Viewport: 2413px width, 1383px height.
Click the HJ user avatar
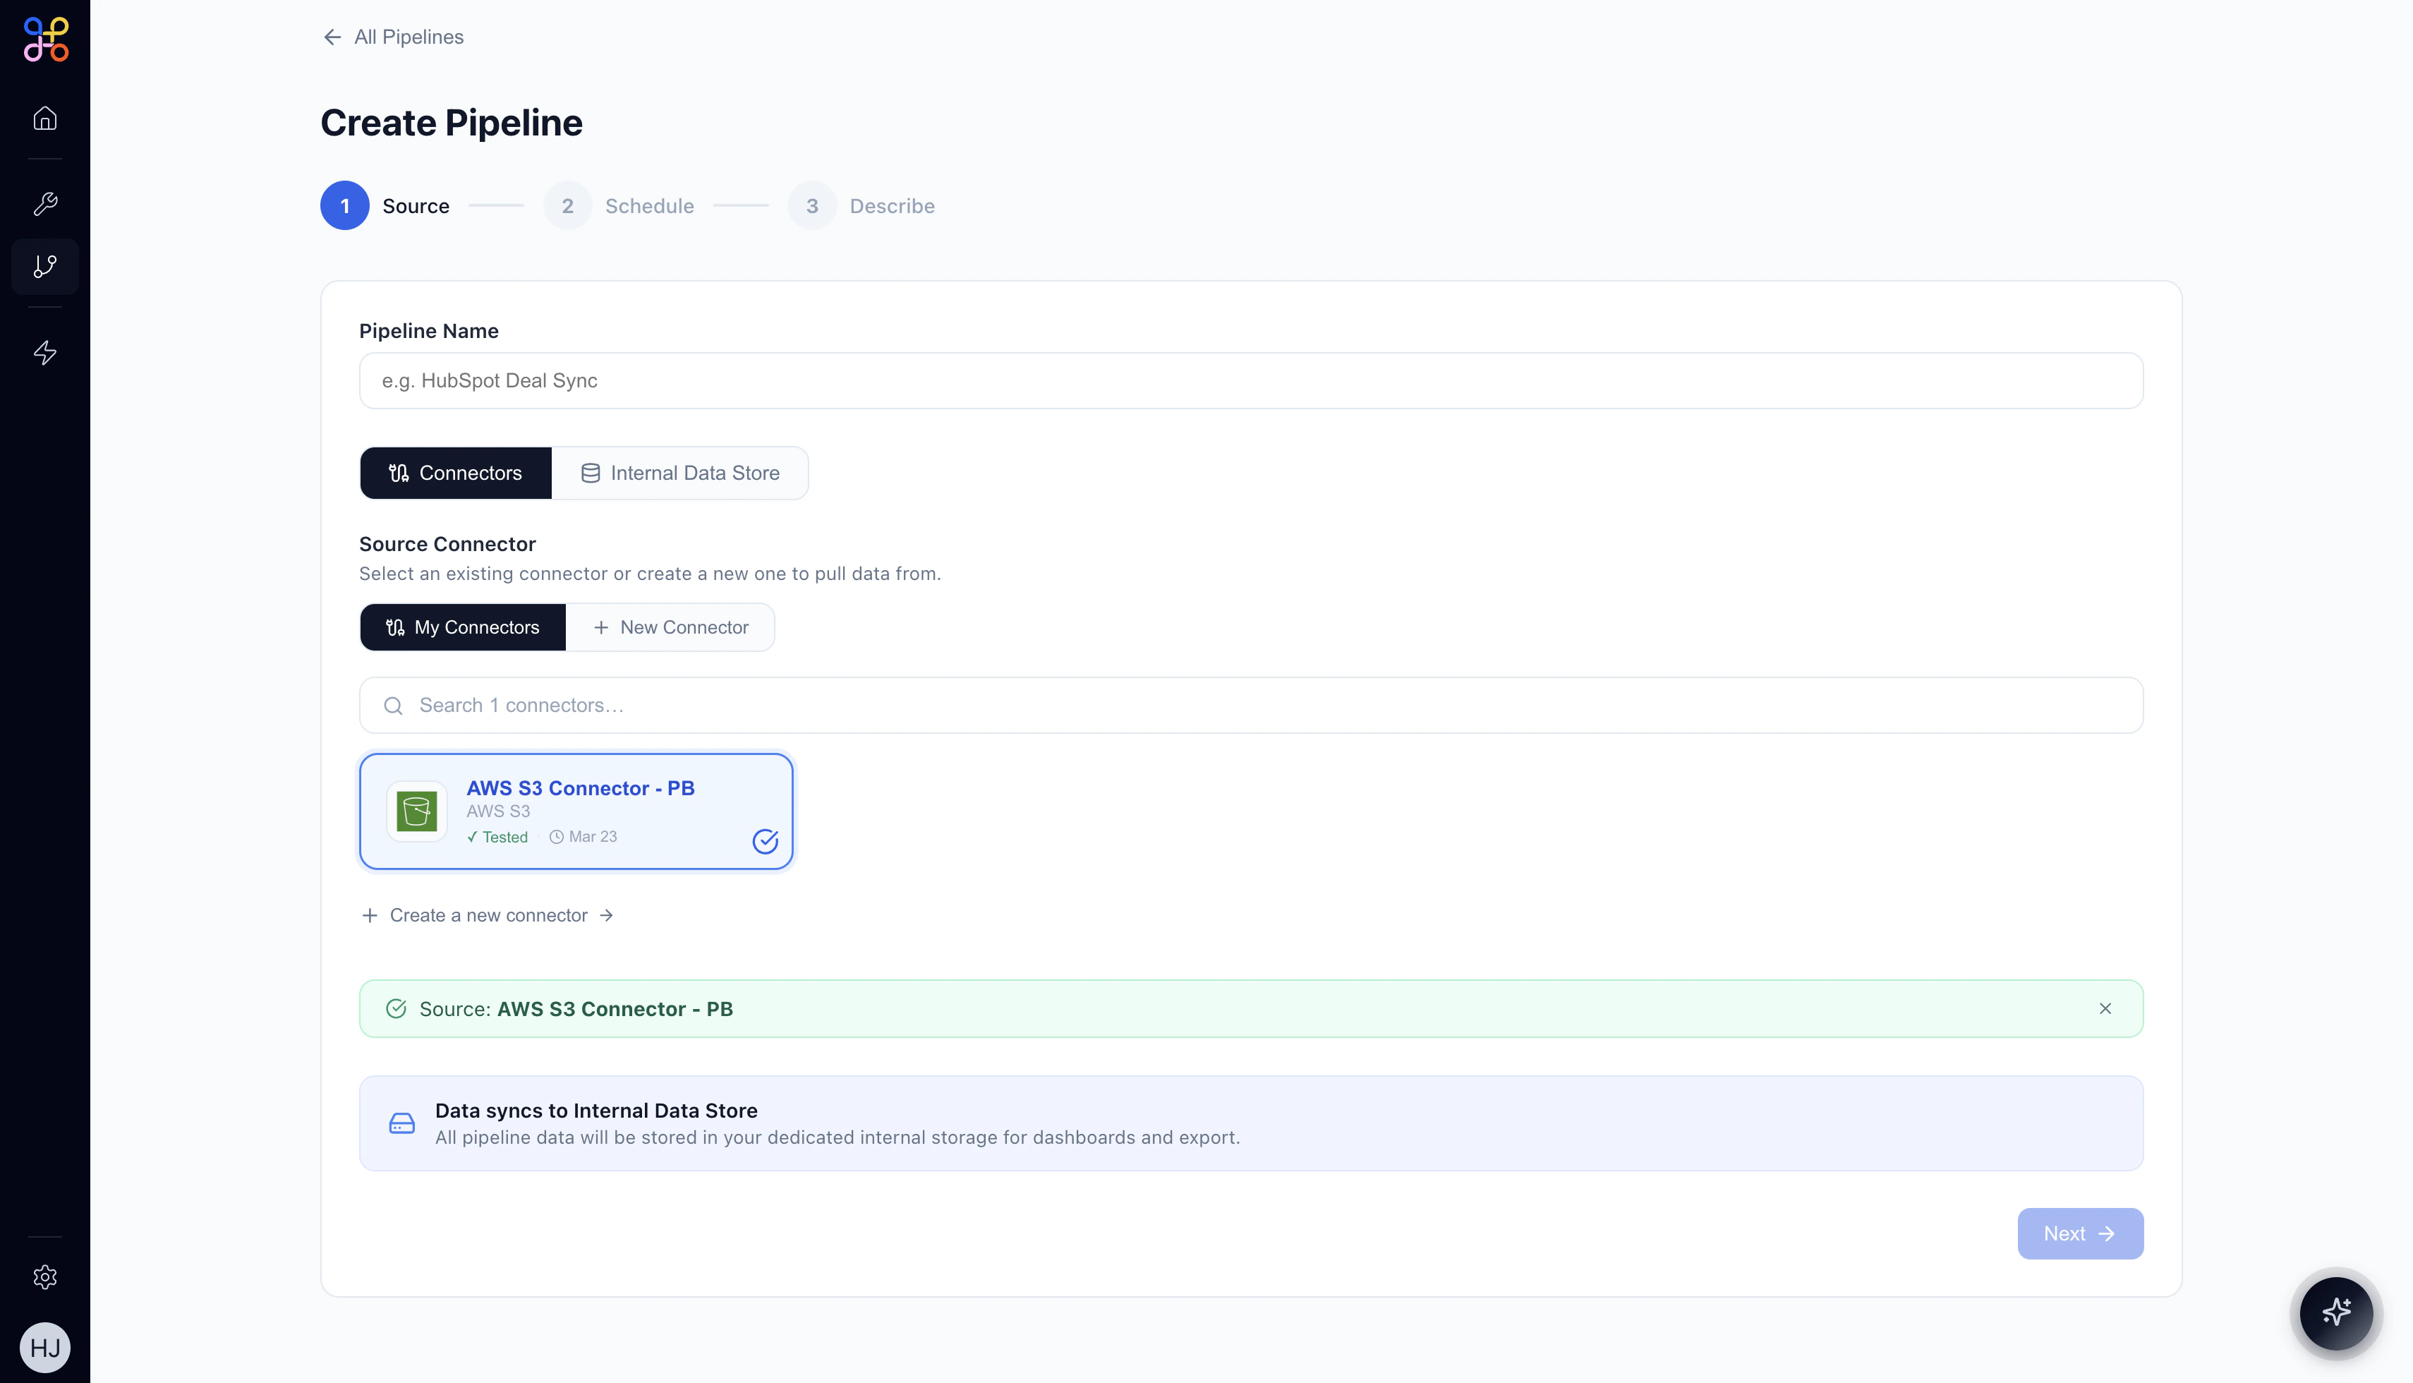pyautogui.click(x=44, y=1348)
